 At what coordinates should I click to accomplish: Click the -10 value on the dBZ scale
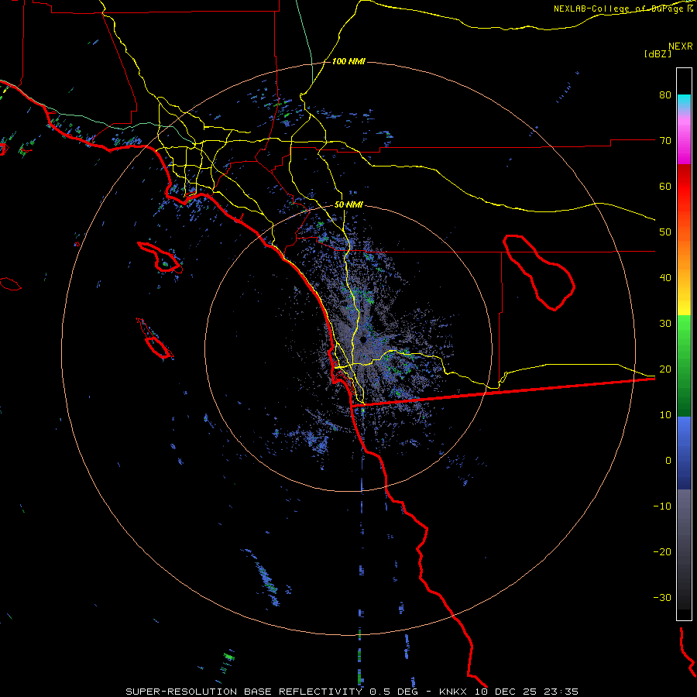click(662, 506)
